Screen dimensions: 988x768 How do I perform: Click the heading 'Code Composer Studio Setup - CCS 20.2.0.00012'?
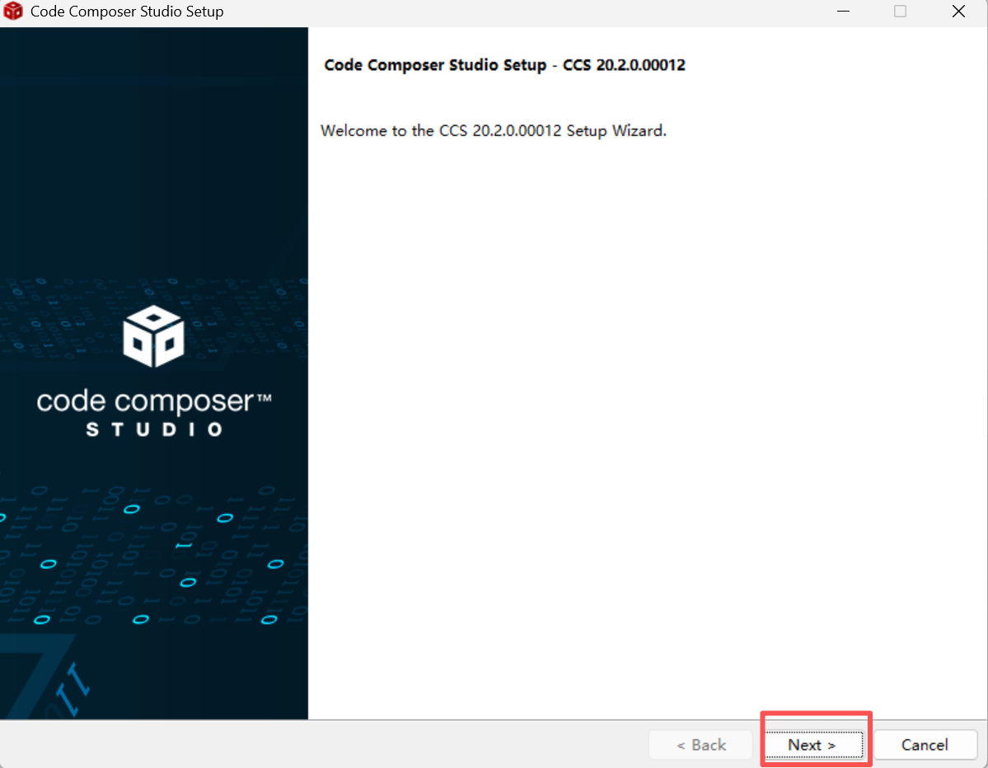(x=504, y=65)
